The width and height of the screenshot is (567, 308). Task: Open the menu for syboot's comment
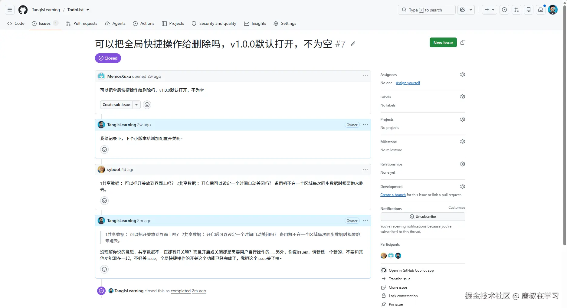[x=365, y=169]
